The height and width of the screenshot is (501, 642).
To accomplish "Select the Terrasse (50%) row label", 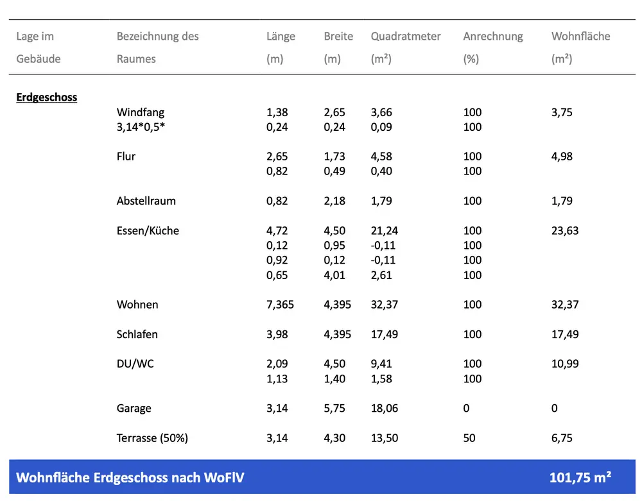I will (152, 438).
